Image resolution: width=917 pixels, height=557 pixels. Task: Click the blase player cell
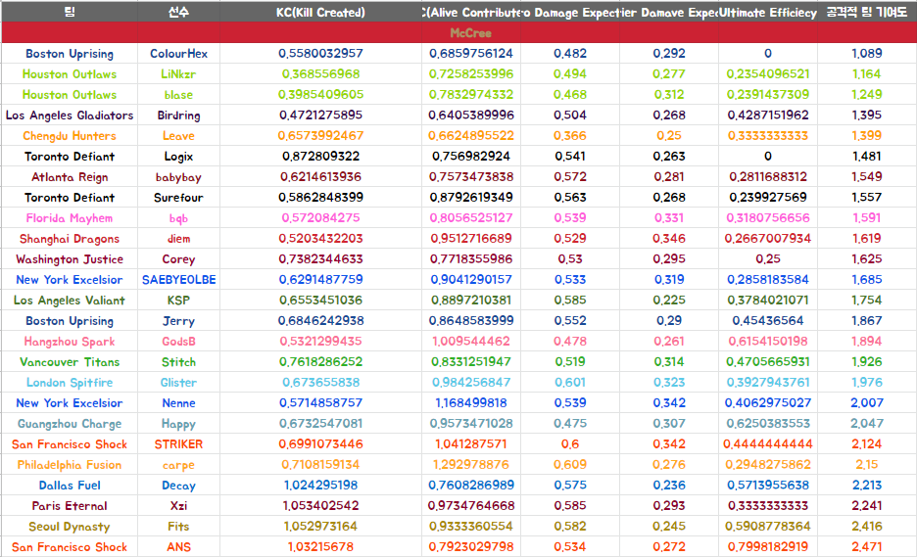pyautogui.click(x=178, y=95)
